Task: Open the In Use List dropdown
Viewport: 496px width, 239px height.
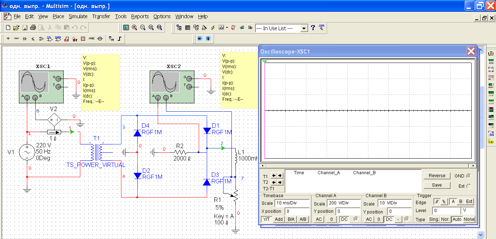Action: coord(304,28)
